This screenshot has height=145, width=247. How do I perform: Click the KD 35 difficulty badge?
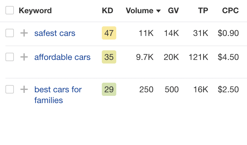[x=109, y=57]
